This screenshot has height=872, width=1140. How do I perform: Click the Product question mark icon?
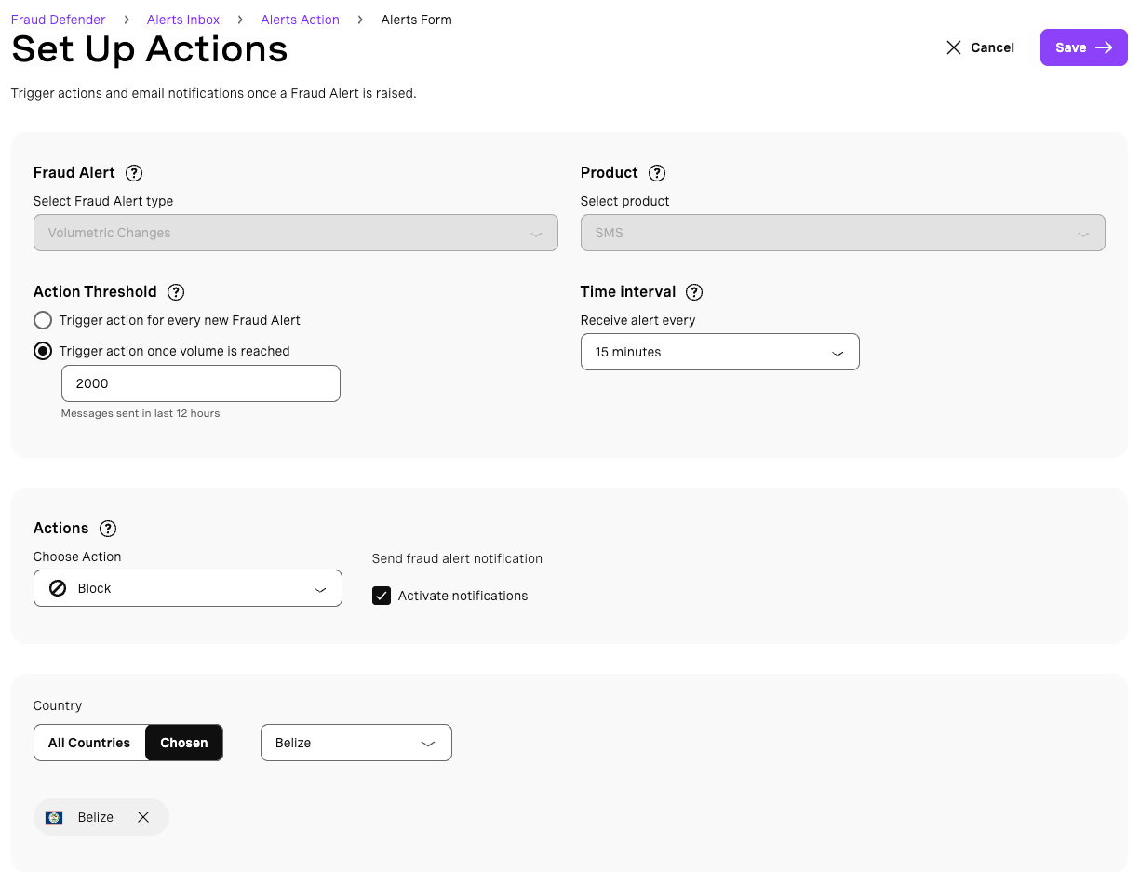[x=657, y=173]
